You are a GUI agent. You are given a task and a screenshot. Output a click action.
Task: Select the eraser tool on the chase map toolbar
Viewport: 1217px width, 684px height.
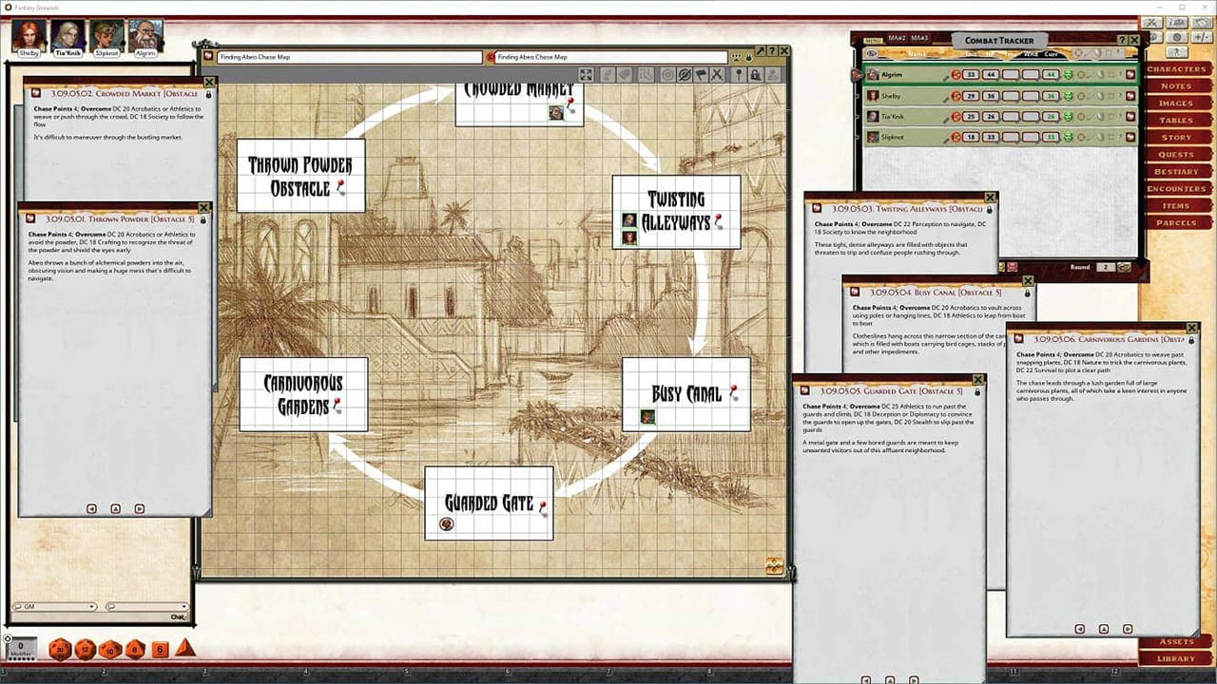[x=624, y=74]
